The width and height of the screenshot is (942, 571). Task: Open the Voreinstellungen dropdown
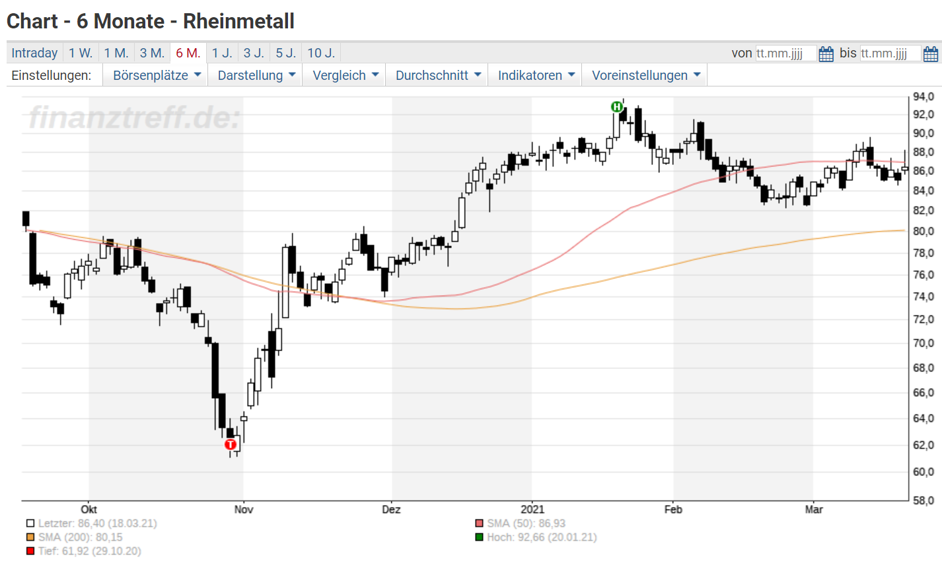[644, 75]
